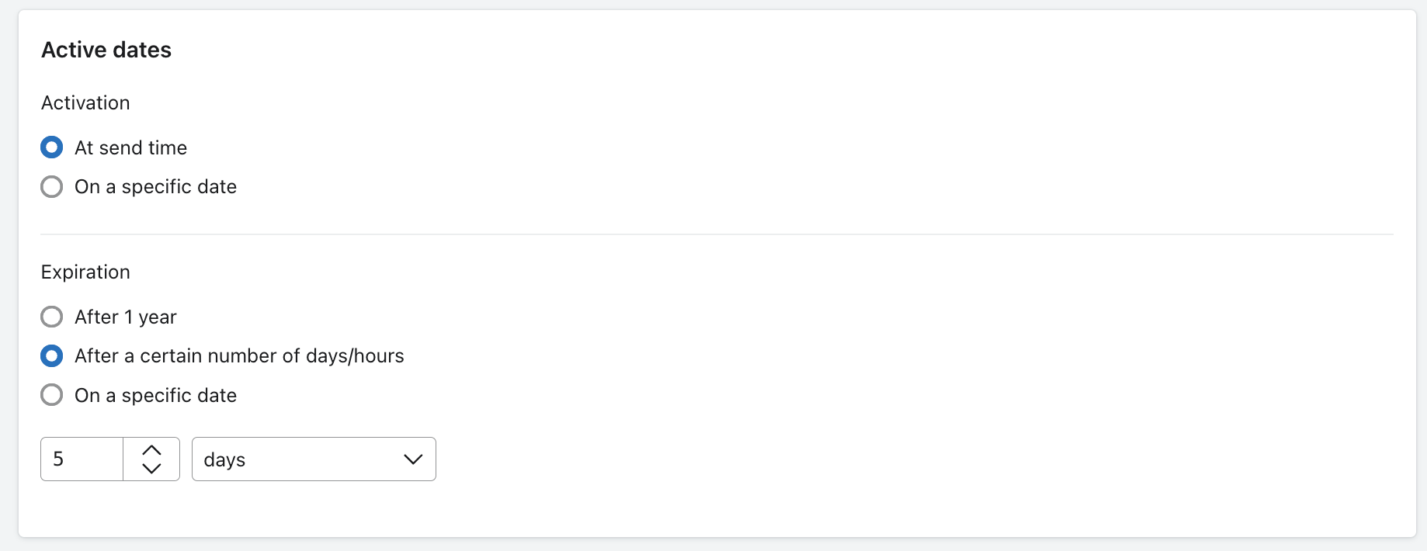The image size is (1427, 551).
Task: Click 'After a certain number of days/hours' text
Action: (x=239, y=356)
